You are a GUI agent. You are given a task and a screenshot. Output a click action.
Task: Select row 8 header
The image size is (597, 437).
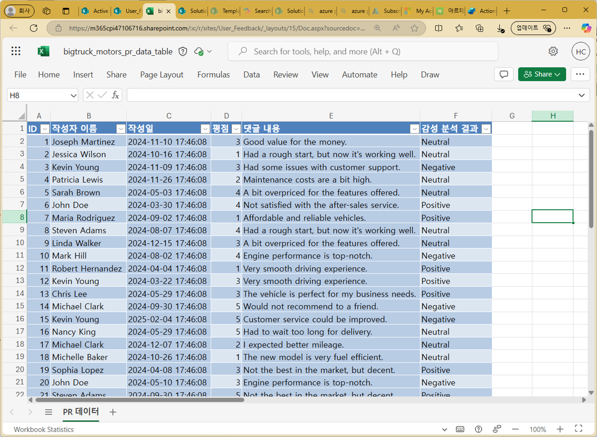[14, 217]
